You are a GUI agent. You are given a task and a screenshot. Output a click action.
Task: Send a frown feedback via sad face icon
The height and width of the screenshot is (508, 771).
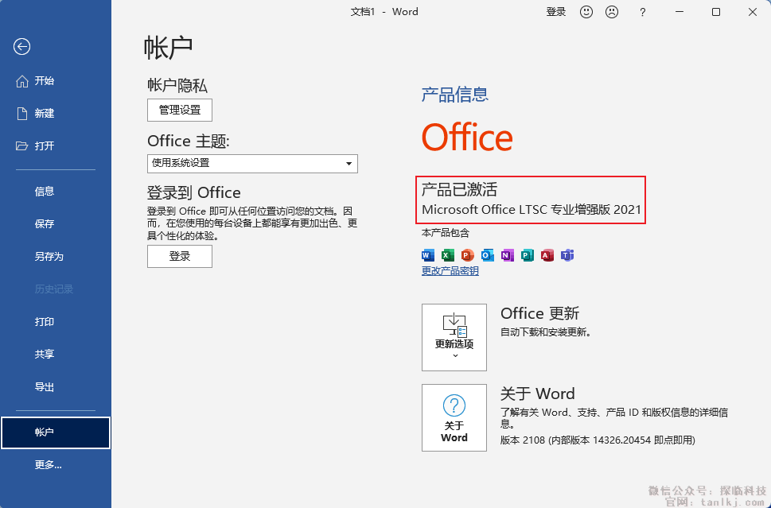coord(612,12)
